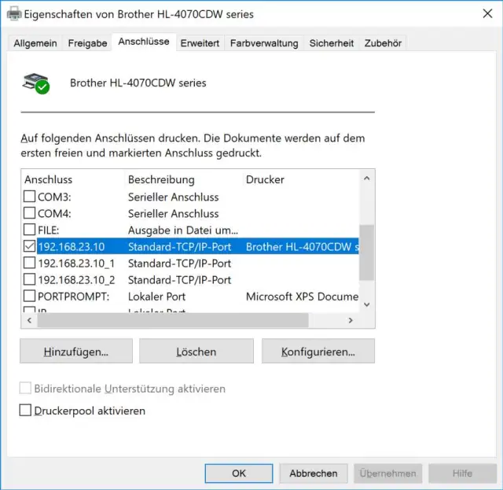Click the vertical scrollbar thumb in port list
The image size is (503, 490).
(367, 252)
